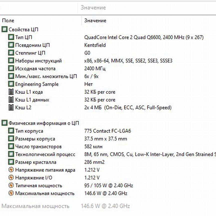Select the Псевдоним ЦП row
Viewport: 216px width, 216px height.
tap(32, 45)
